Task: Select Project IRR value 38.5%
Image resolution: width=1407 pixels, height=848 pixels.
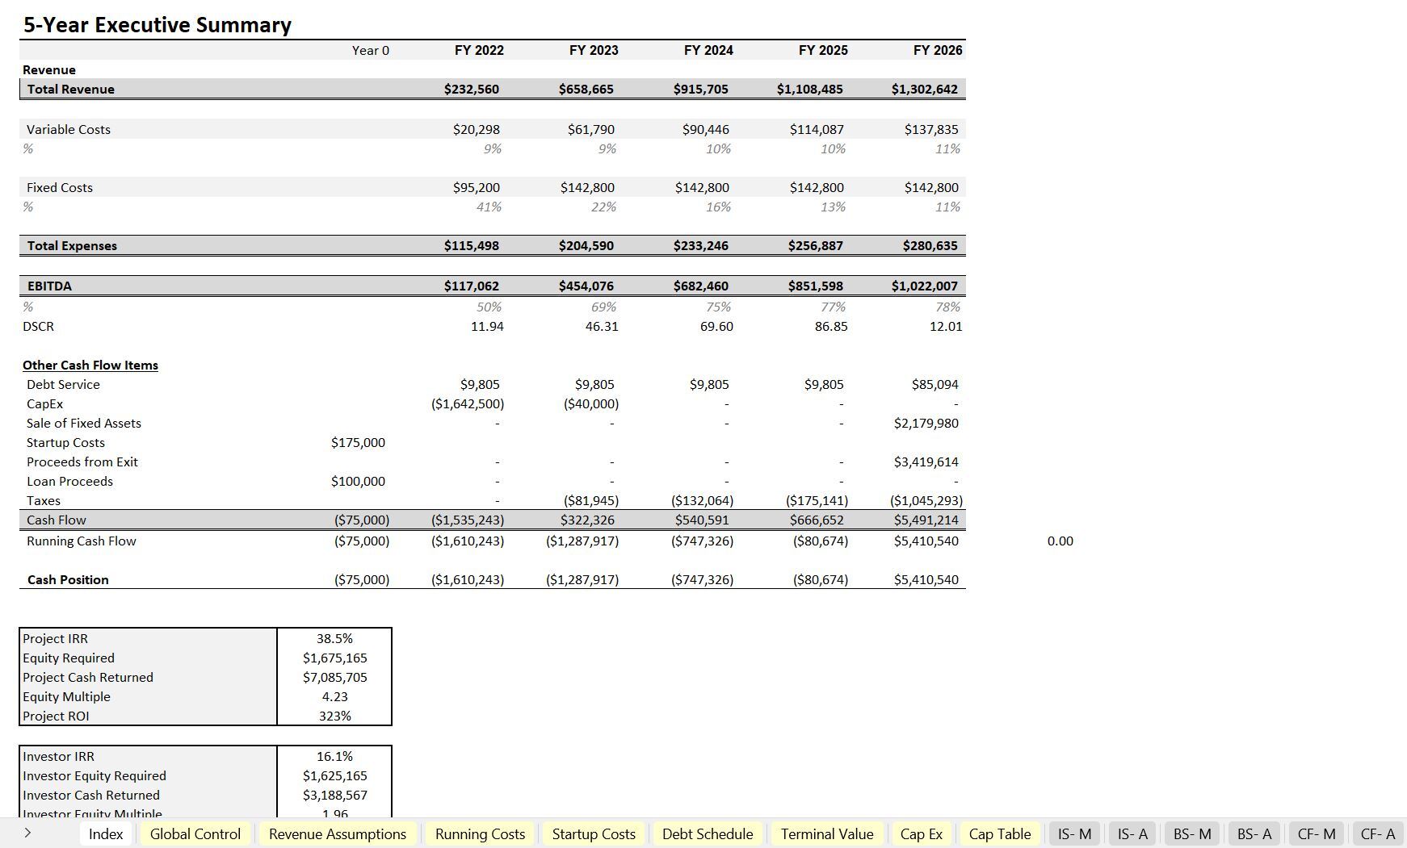Action: [x=334, y=638]
